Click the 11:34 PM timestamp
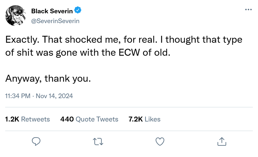This screenshot has height=157, width=258. point(18,96)
